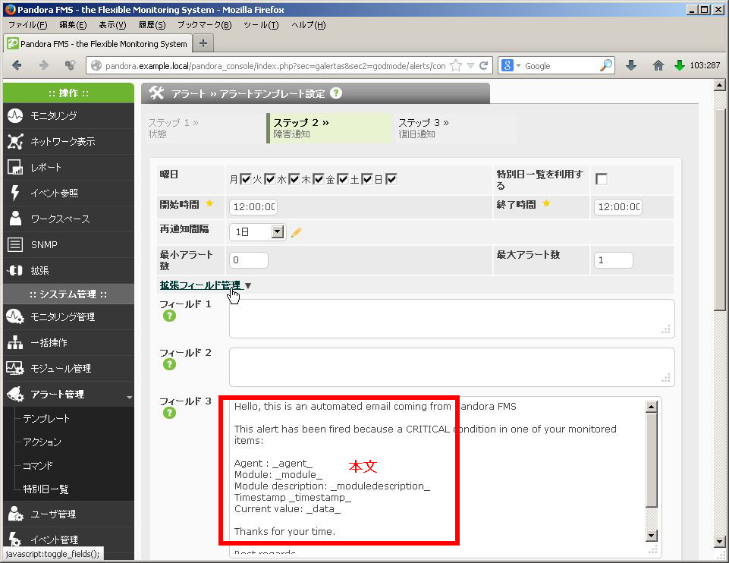Click the browser Reload button
Viewport: 729px width, 563px height.
pyautogui.click(x=484, y=65)
